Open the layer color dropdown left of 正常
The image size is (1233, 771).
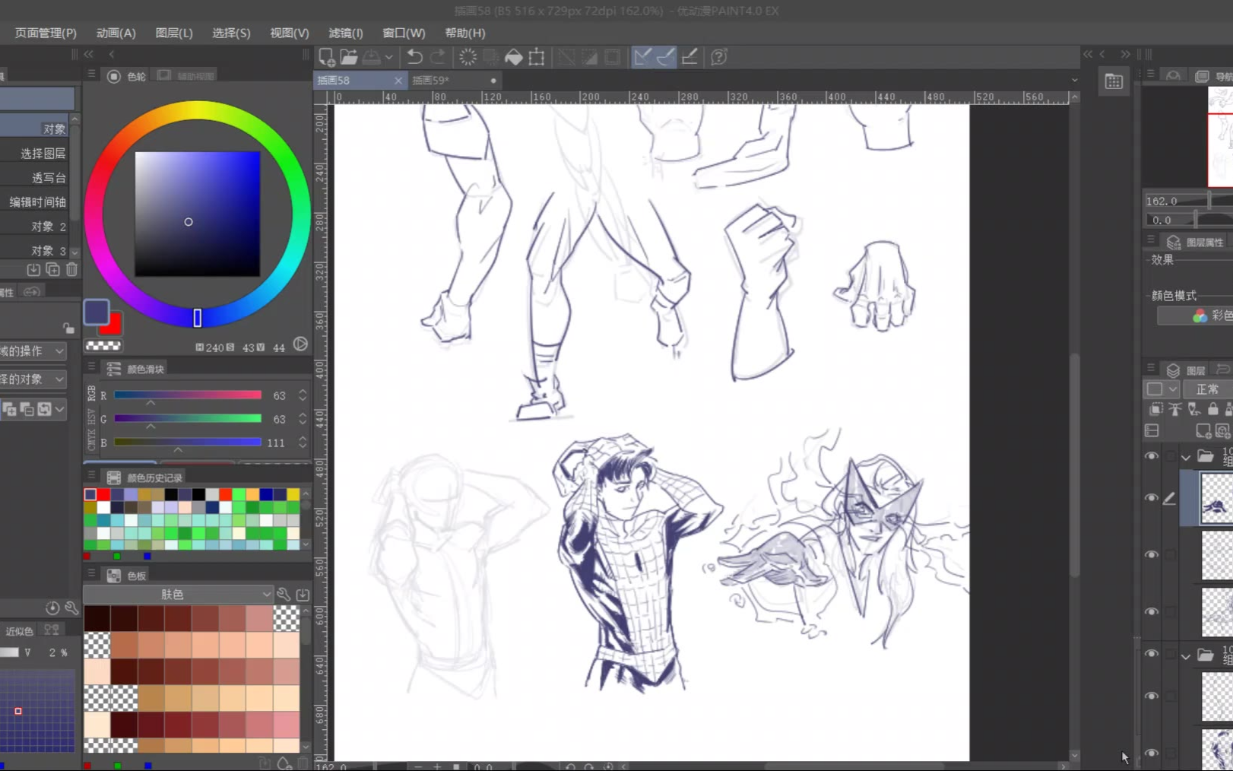pos(1162,389)
